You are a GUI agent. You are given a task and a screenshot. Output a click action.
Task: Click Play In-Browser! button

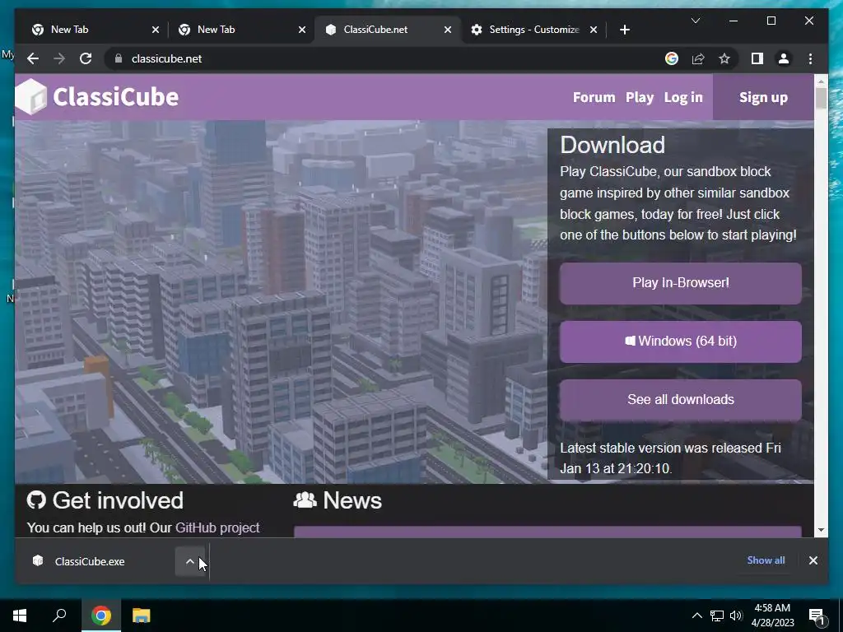(x=680, y=283)
